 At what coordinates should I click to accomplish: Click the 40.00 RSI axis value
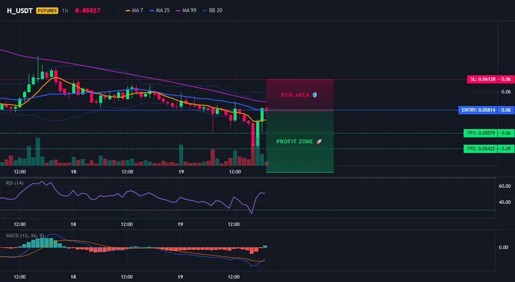(505, 202)
